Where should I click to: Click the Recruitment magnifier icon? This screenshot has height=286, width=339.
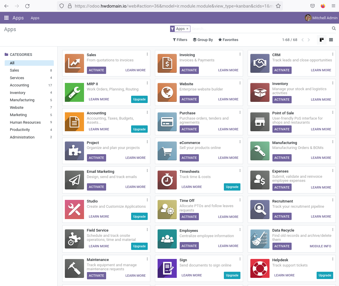click(x=260, y=209)
